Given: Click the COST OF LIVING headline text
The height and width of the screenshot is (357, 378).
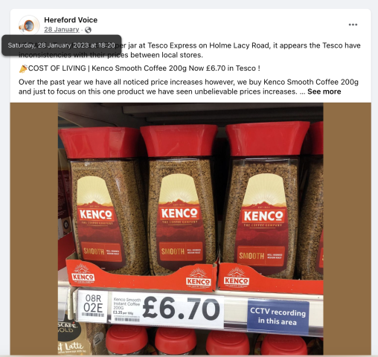Looking at the screenshot, I should tap(57, 68).
